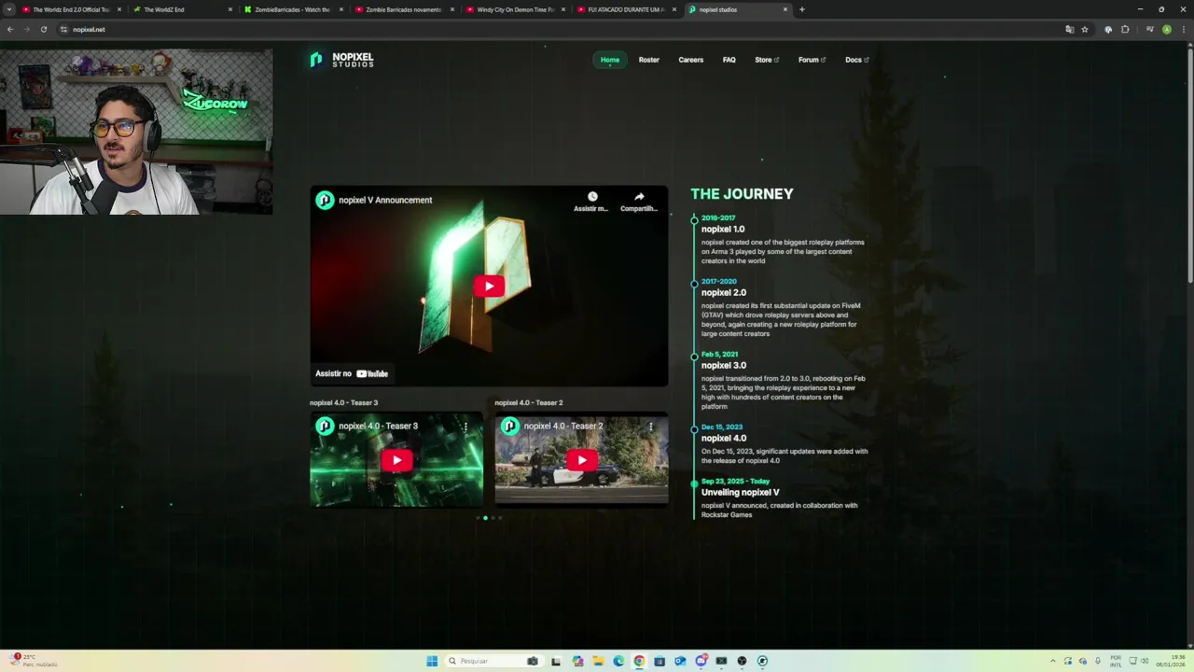This screenshot has width=1194, height=672.
Task: Switch to The Worldz End 2.0 tab
Action: (71, 9)
